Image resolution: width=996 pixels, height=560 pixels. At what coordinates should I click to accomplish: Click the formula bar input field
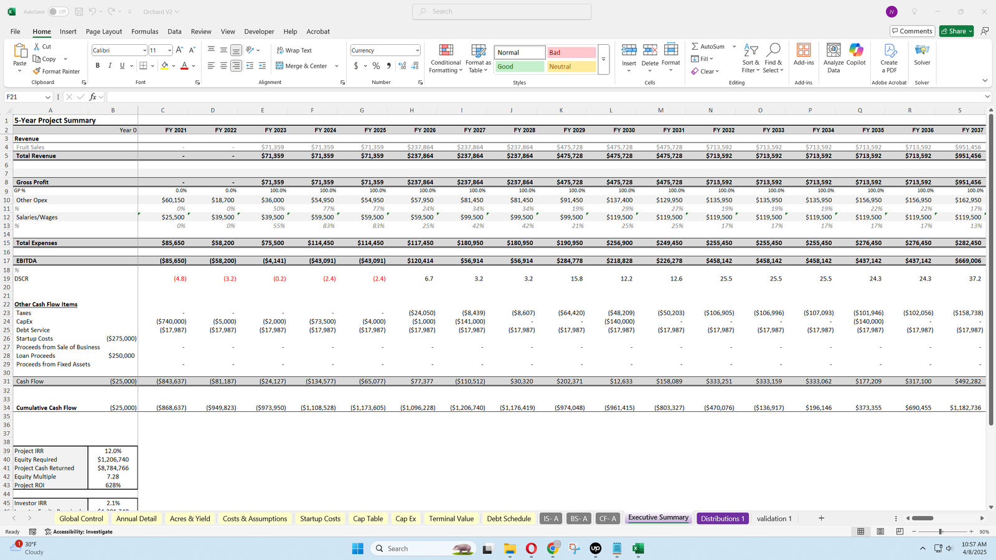(x=542, y=97)
